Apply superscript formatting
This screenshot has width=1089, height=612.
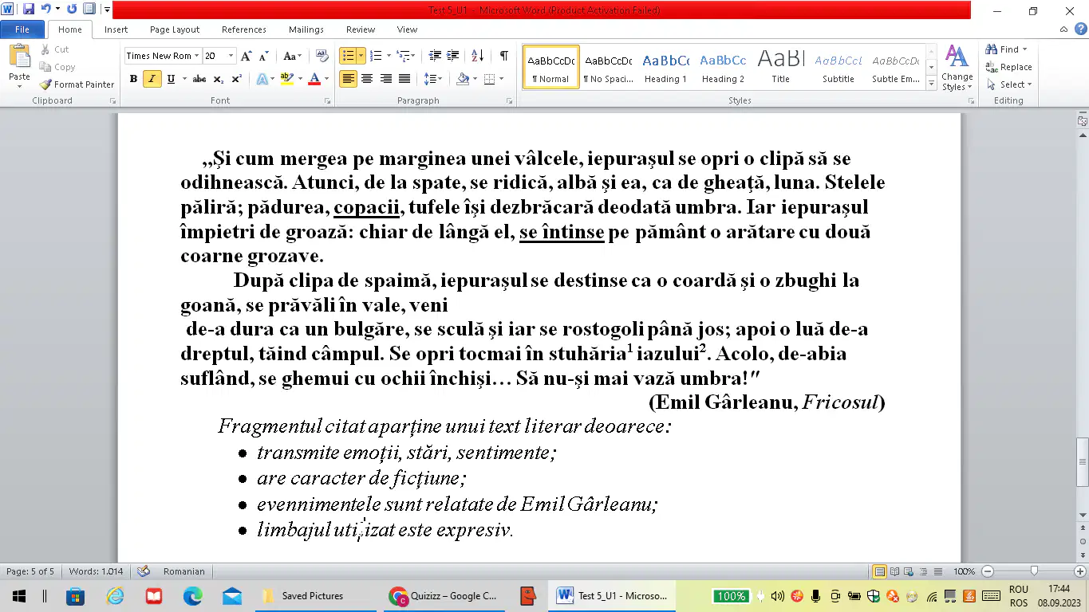pos(237,79)
